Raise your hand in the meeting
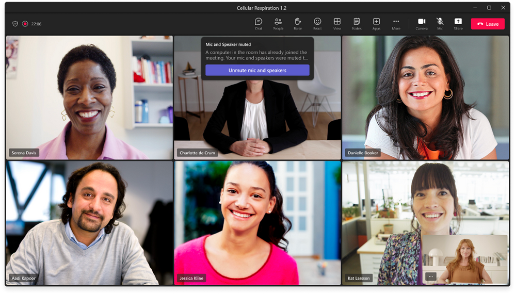The image size is (515, 294). click(x=298, y=24)
